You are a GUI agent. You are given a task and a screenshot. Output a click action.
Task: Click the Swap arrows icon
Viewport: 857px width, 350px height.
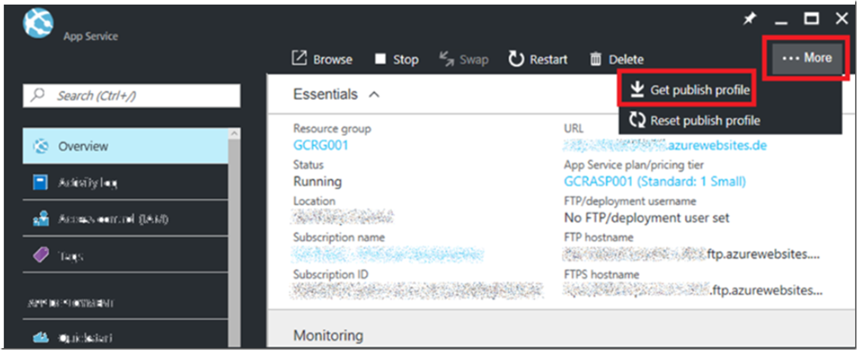coord(447,59)
